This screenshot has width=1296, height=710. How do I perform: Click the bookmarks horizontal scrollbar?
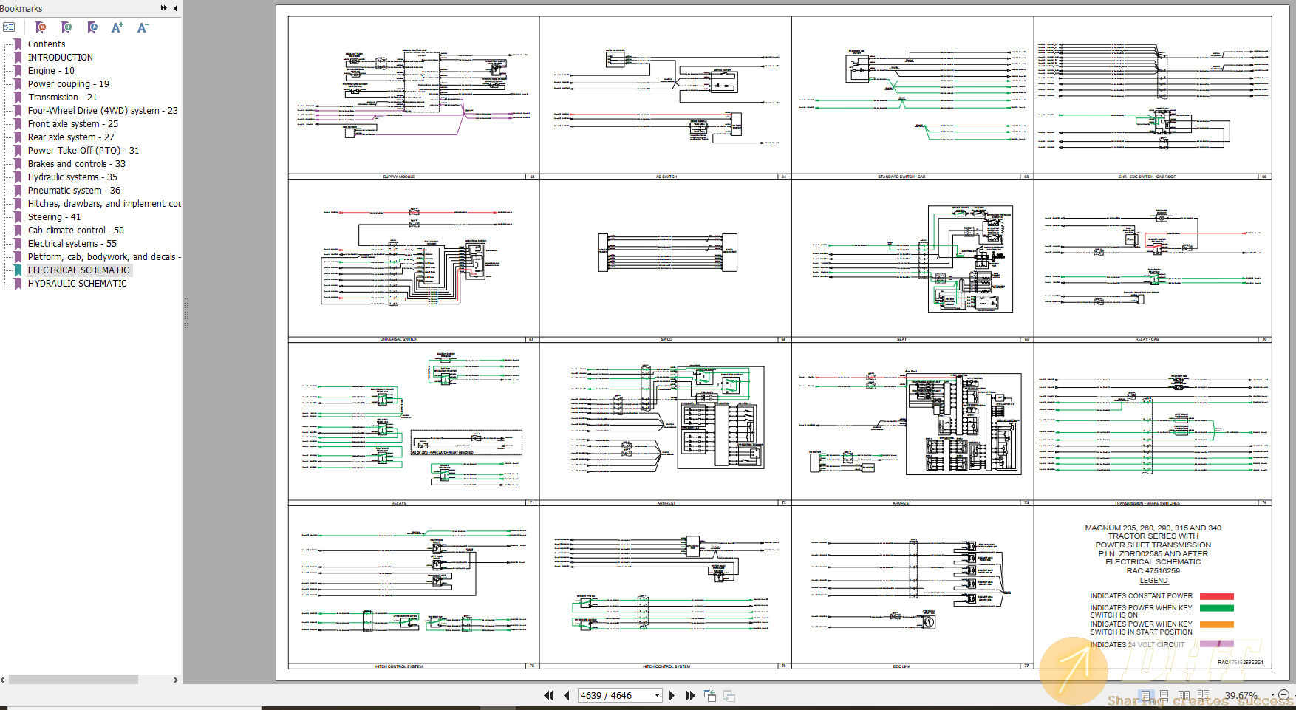(73, 680)
